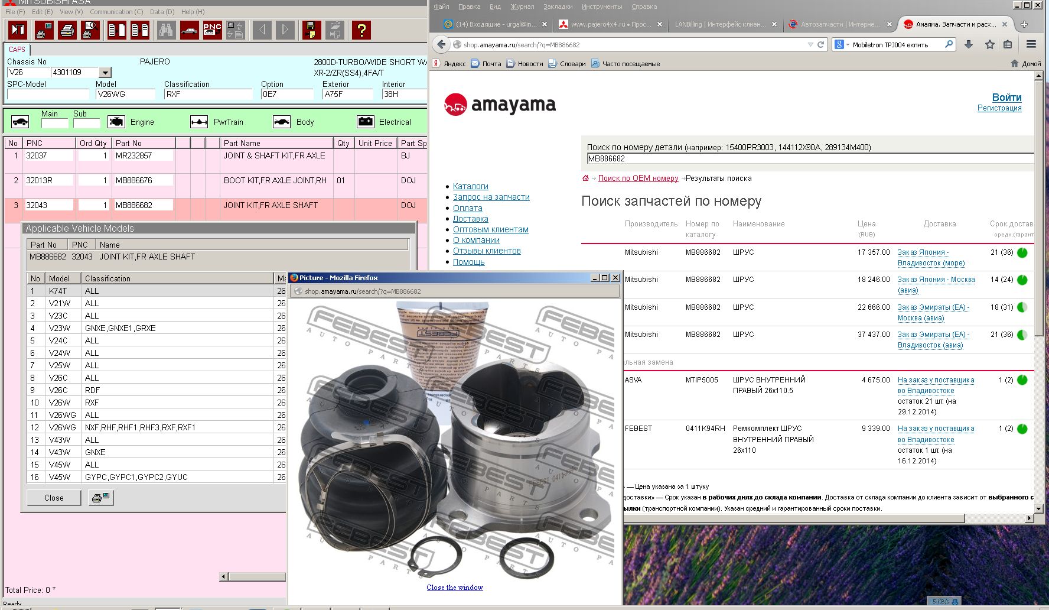Reload the amayama page

(820, 44)
